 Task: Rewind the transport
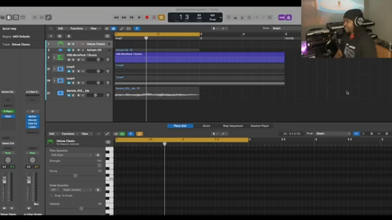[116, 18]
